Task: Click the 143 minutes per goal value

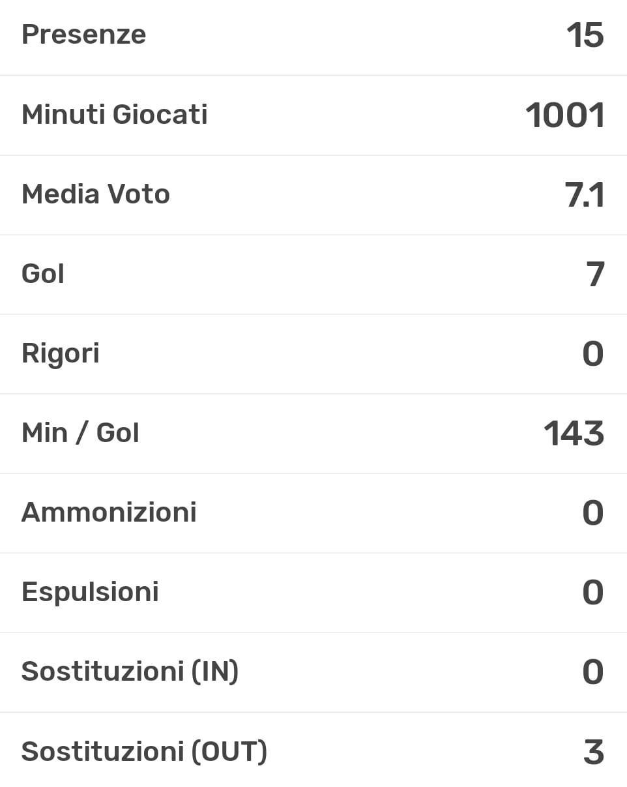Action: click(574, 434)
